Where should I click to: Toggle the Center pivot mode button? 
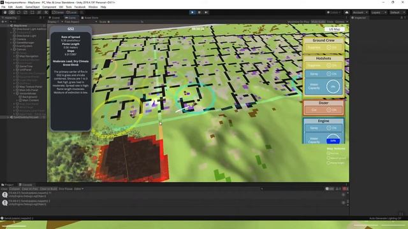click(58, 12)
